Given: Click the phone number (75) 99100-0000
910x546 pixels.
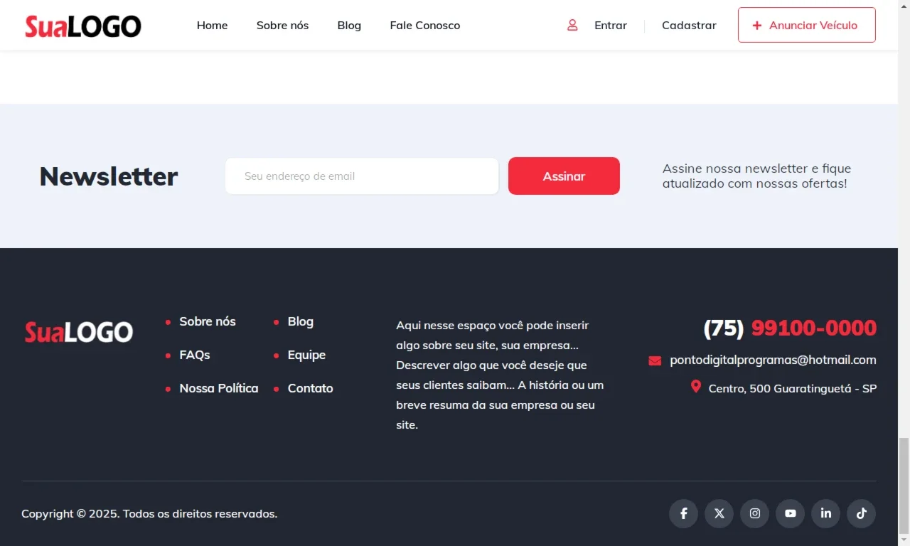Looking at the screenshot, I should (x=790, y=328).
